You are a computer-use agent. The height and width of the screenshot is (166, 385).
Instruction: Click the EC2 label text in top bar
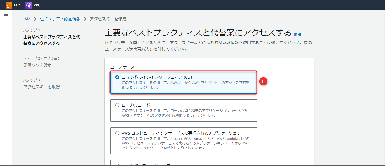pos(17,5)
